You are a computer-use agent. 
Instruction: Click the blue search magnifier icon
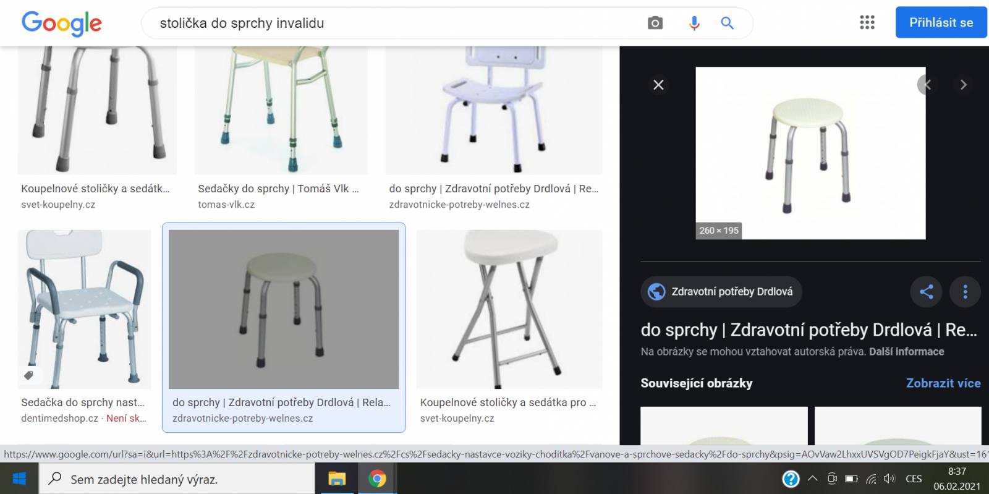[728, 23]
